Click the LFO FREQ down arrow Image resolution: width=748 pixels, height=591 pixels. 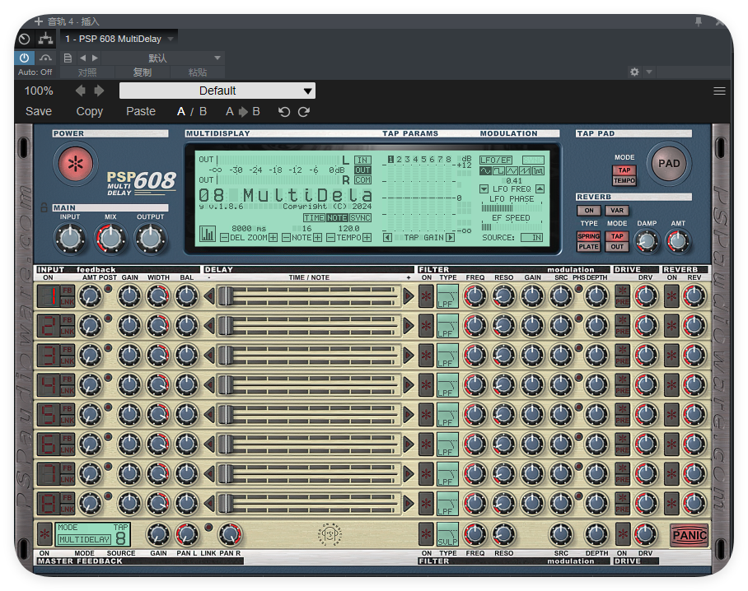click(x=484, y=189)
